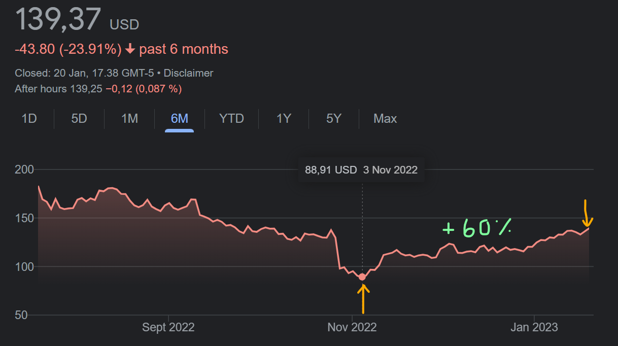Screen dimensions: 618x346
Task: Click the 139,37 USD price heading
Action: pyautogui.click(x=77, y=20)
